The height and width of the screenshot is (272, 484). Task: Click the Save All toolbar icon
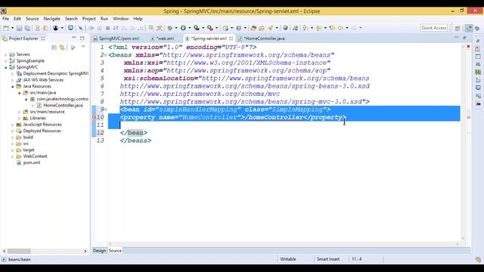[27, 28]
